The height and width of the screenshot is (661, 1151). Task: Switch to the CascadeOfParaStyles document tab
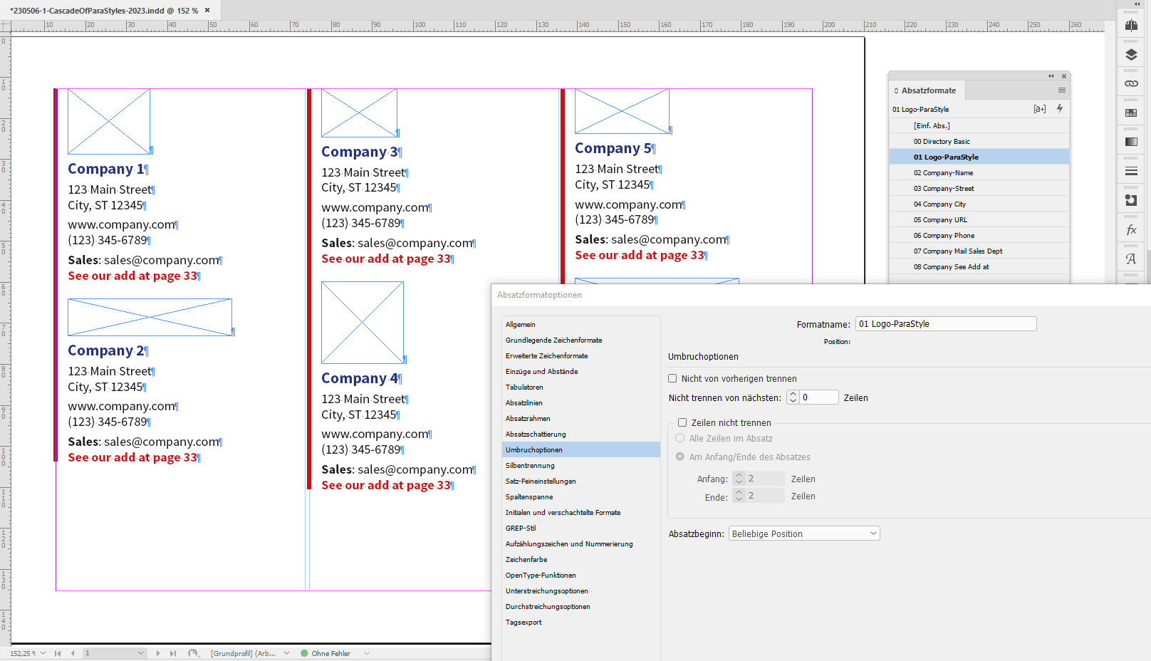click(100, 11)
